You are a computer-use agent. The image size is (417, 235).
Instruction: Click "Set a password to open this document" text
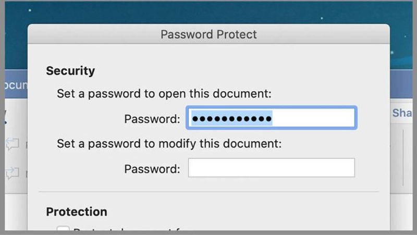click(x=164, y=94)
